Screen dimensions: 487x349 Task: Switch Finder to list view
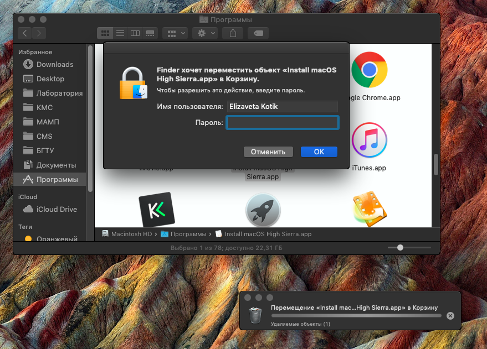coord(120,33)
